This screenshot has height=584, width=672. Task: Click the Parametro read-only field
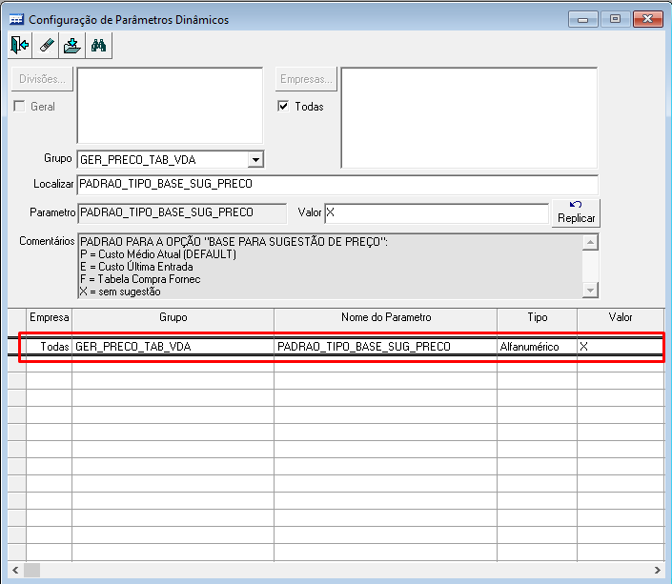pyautogui.click(x=182, y=213)
